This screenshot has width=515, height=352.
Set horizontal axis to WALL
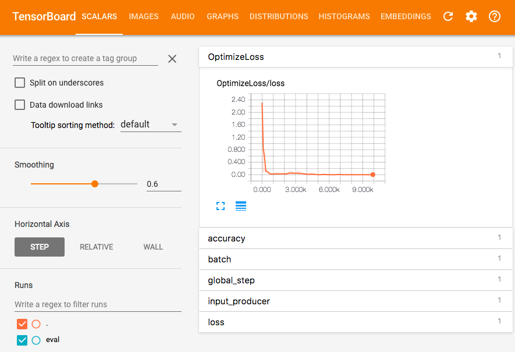tap(153, 247)
